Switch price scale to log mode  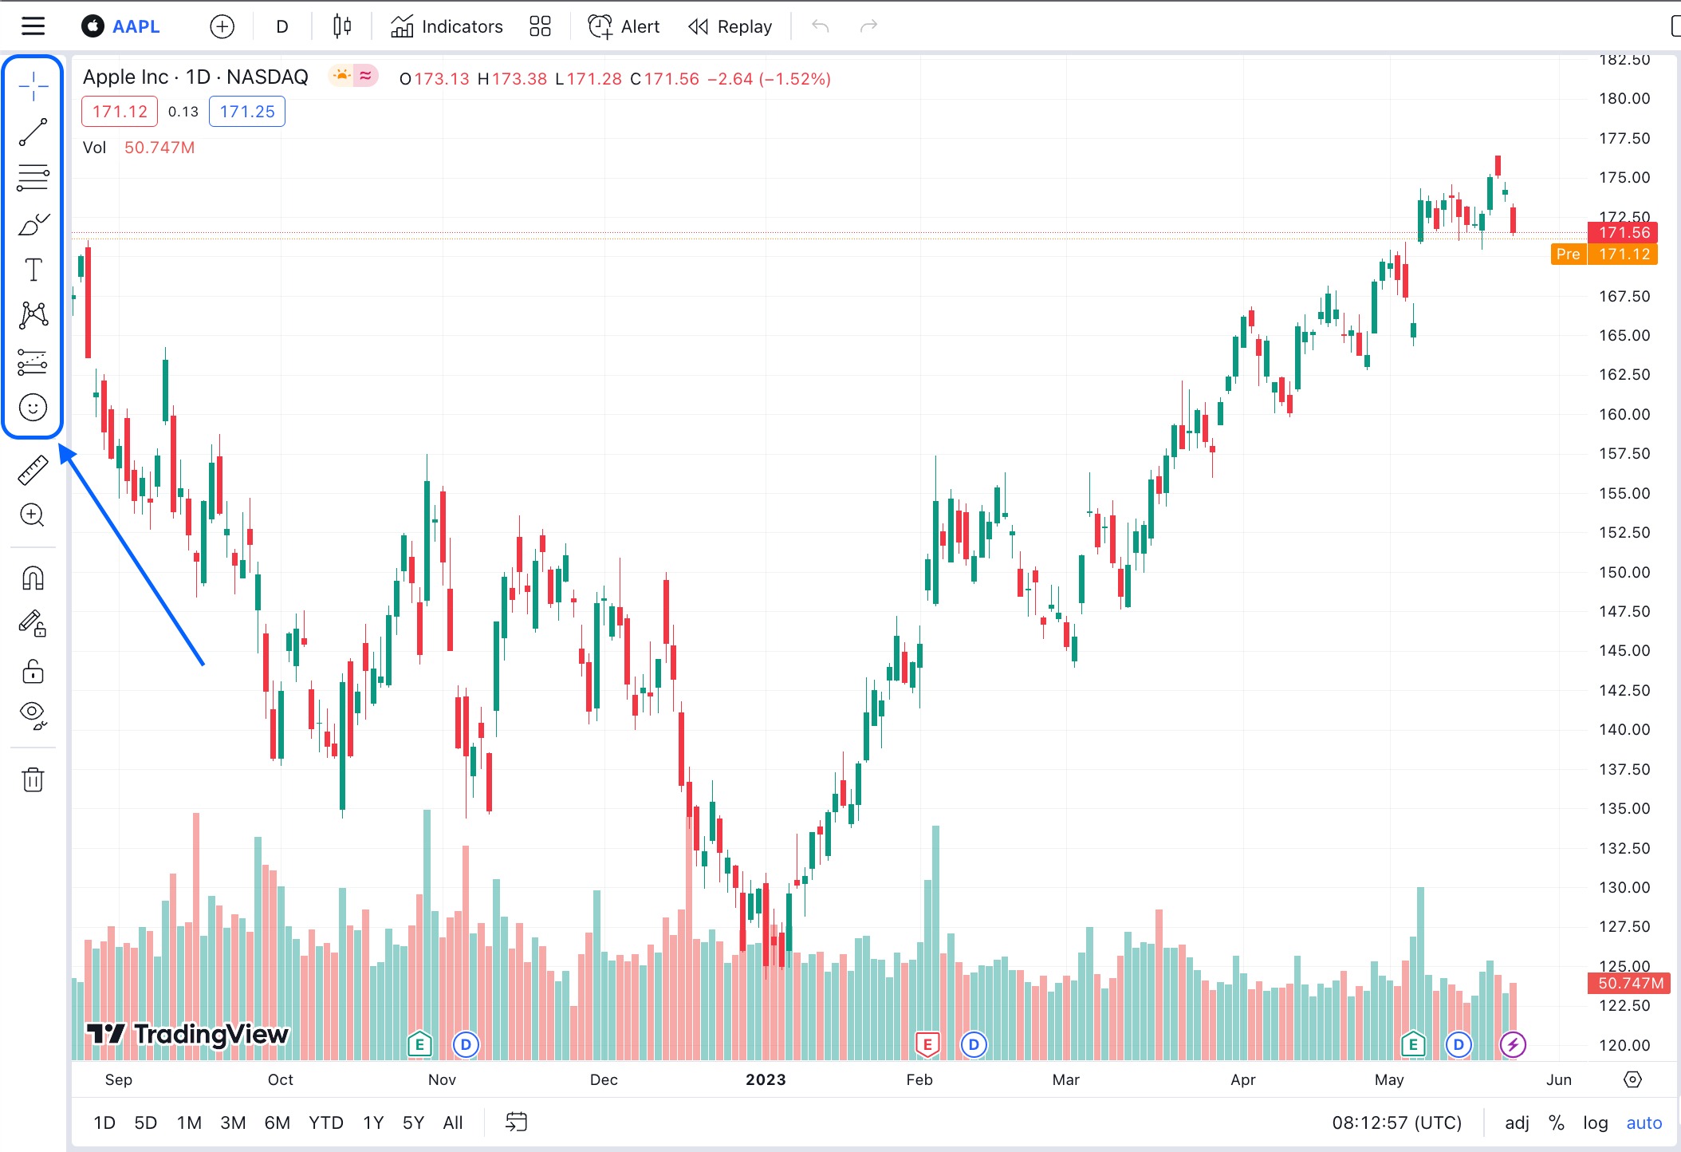click(1596, 1122)
